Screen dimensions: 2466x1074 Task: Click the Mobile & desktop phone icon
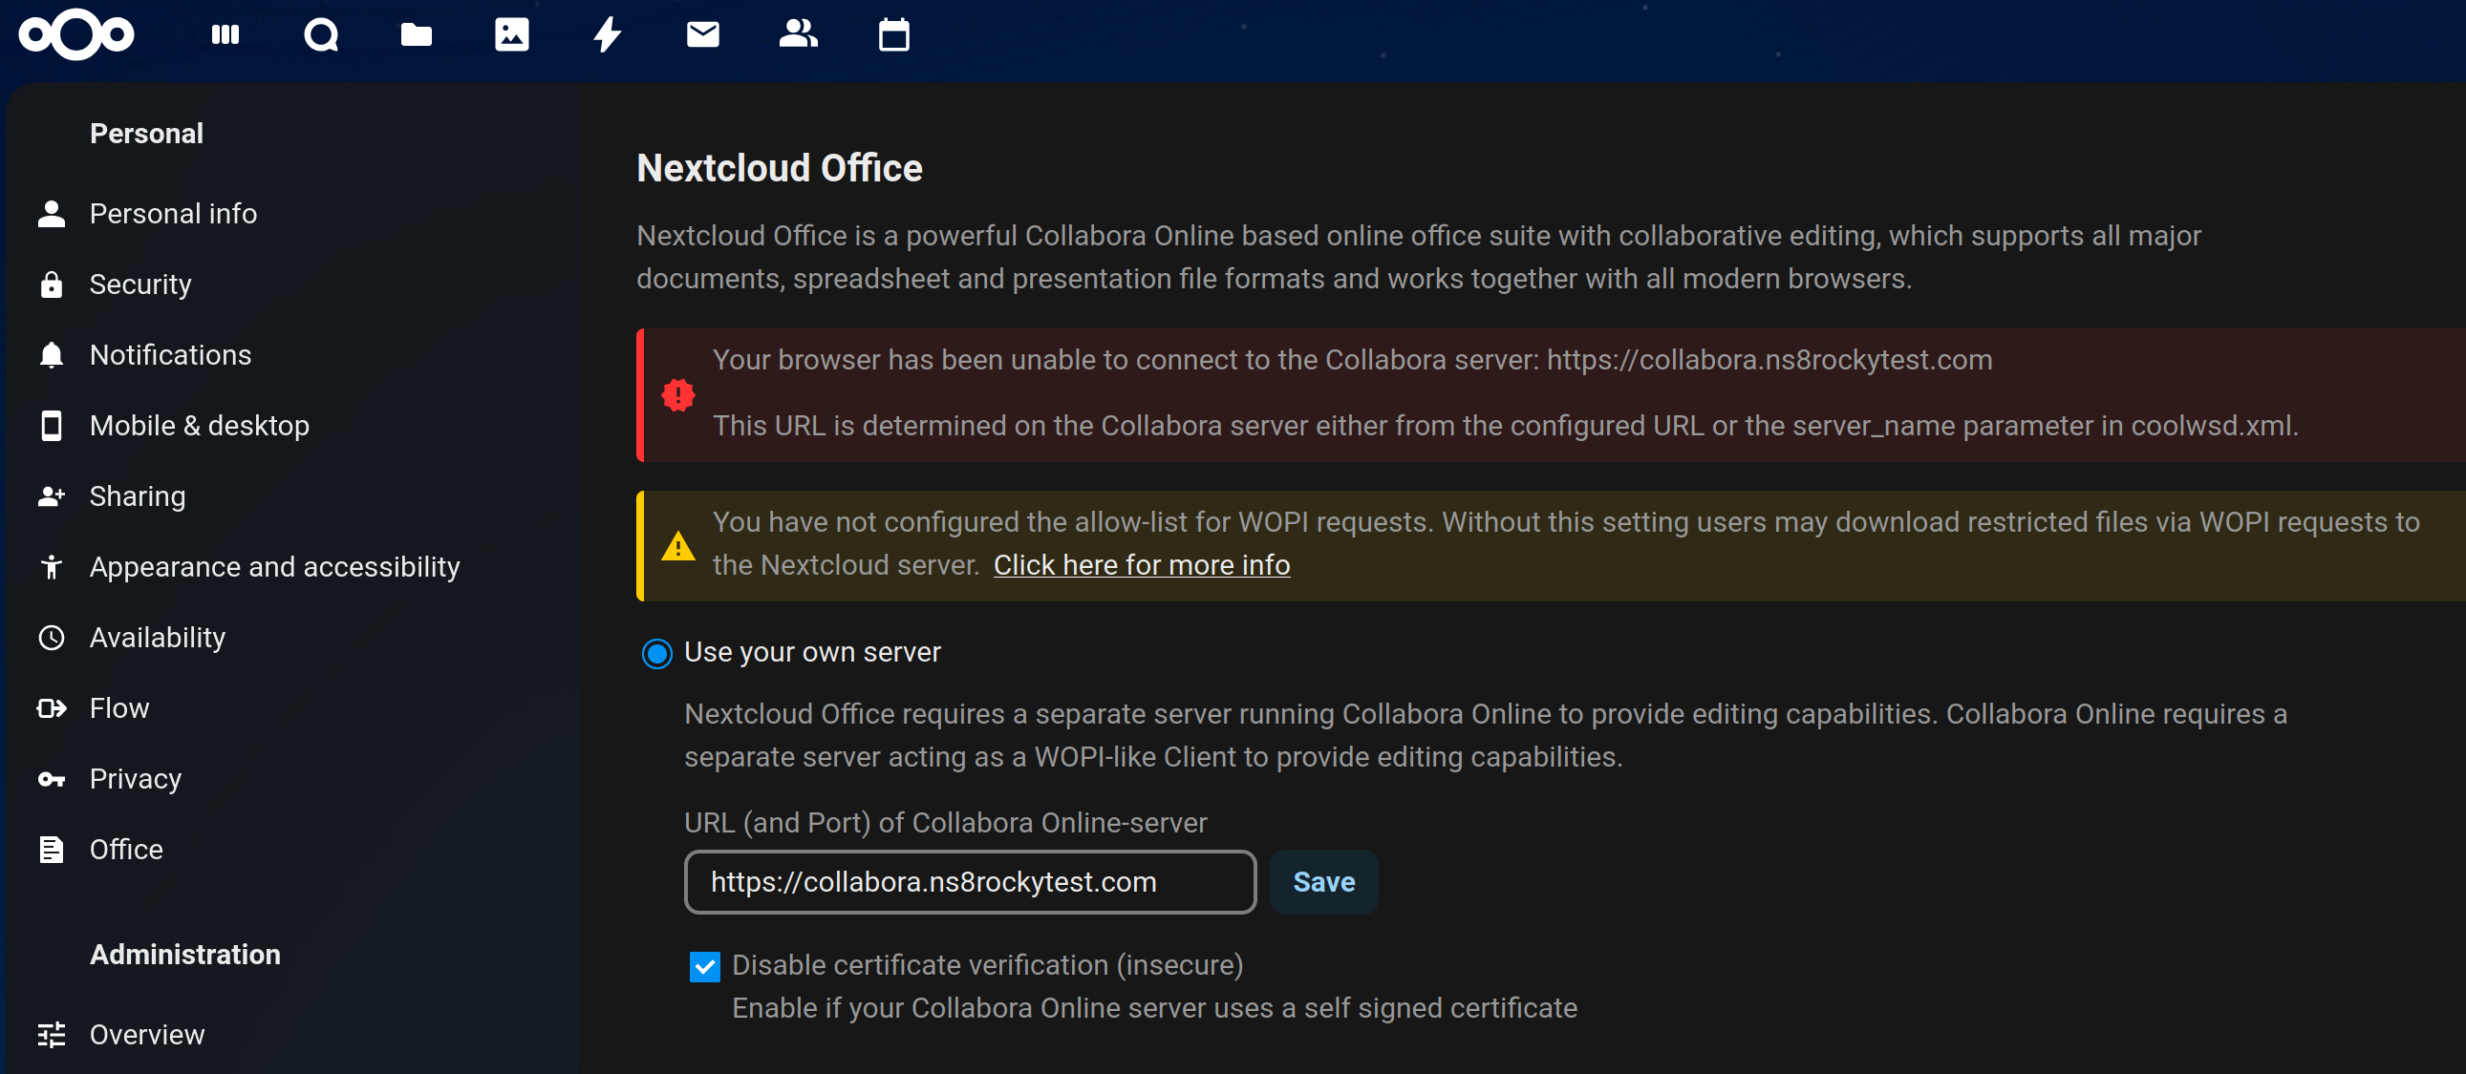(x=52, y=426)
